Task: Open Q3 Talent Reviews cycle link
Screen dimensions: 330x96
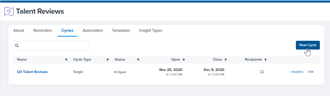Action: [x=32, y=72]
